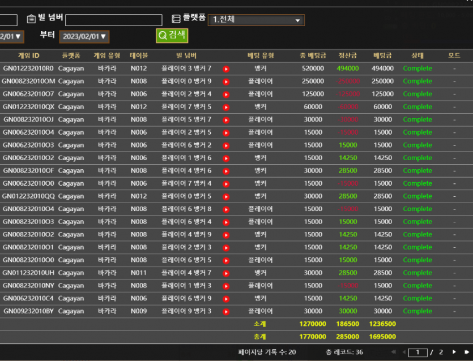Play replay for game GN008232010O1
The image size is (473, 361).
(x=226, y=248)
